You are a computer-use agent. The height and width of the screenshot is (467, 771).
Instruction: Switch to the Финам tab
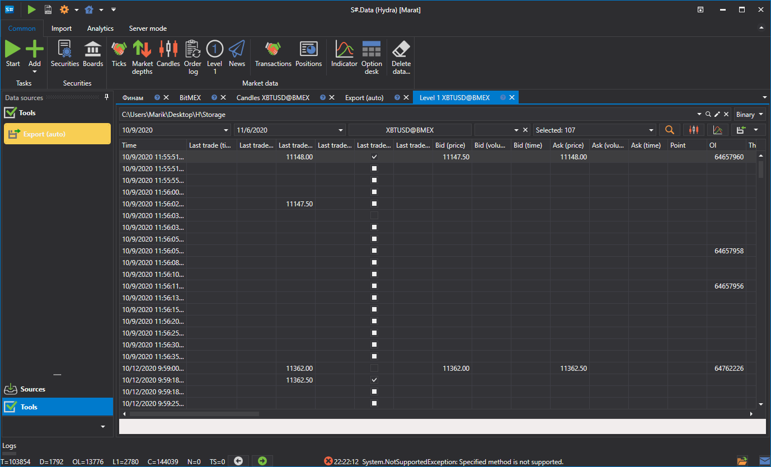[133, 97]
